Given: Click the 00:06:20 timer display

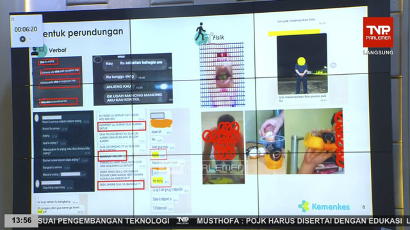Looking at the screenshot, I should coord(26,29).
